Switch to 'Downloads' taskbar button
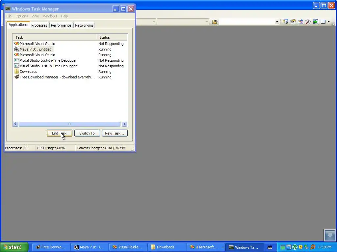The height and width of the screenshot is (252, 337). 167,247
